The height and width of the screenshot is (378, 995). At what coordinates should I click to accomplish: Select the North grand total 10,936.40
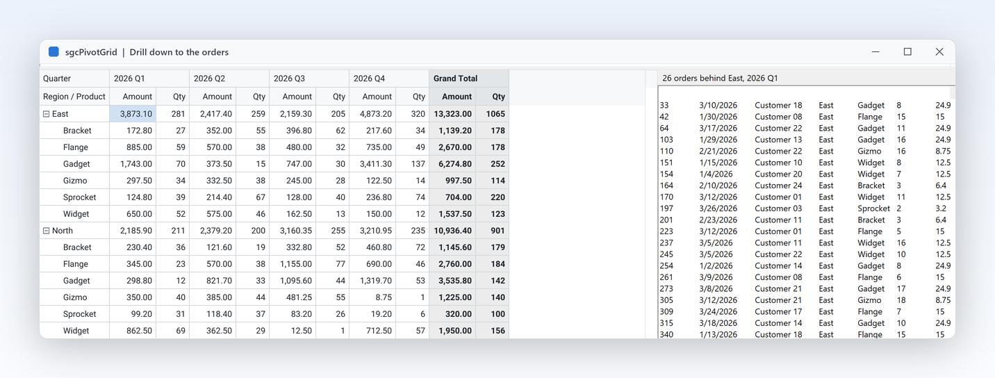(x=453, y=231)
